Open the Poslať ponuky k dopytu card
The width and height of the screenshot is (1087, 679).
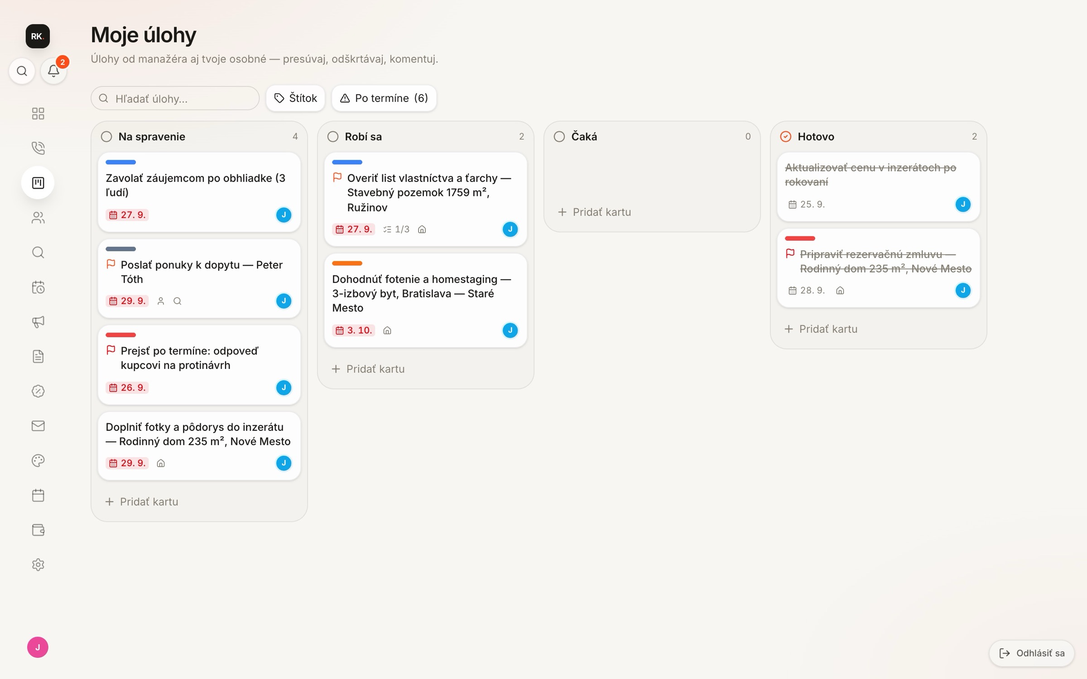coord(199,279)
